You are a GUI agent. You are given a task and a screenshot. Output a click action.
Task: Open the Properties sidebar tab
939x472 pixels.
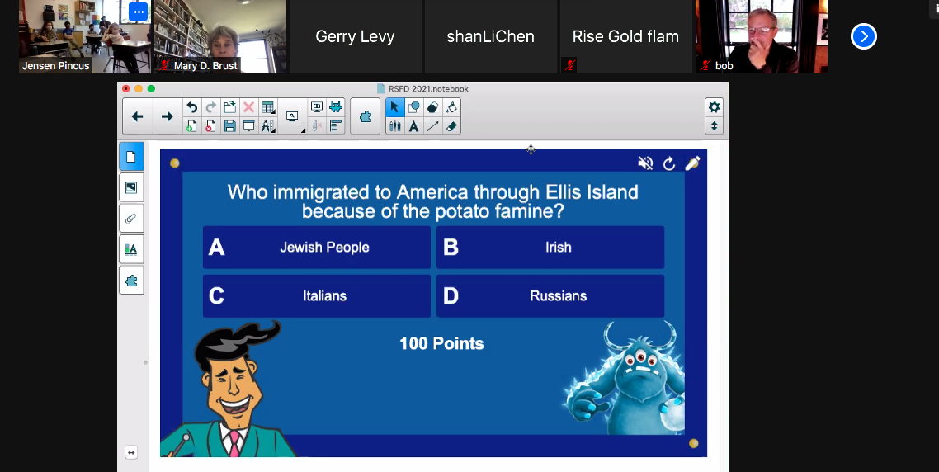pyautogui.click(x=131, y=249)
